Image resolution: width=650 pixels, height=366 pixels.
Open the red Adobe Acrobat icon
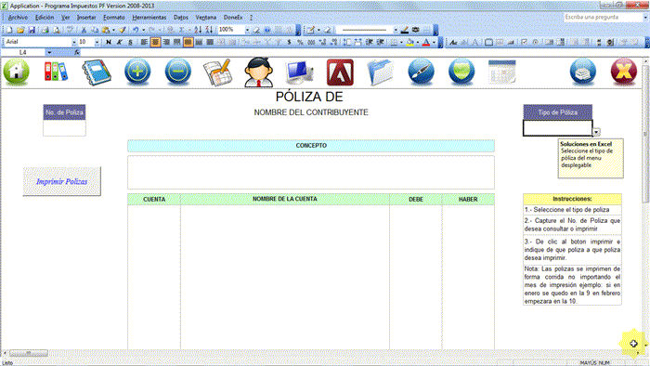click(x=340, y=72)
